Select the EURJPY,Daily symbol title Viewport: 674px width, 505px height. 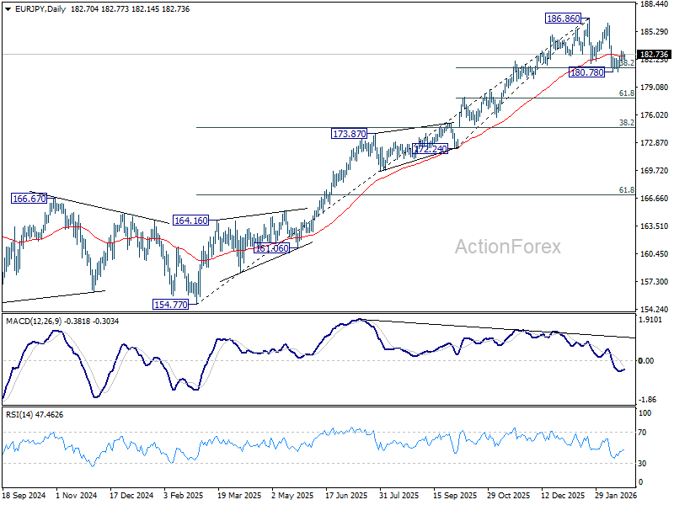[40, 9]
